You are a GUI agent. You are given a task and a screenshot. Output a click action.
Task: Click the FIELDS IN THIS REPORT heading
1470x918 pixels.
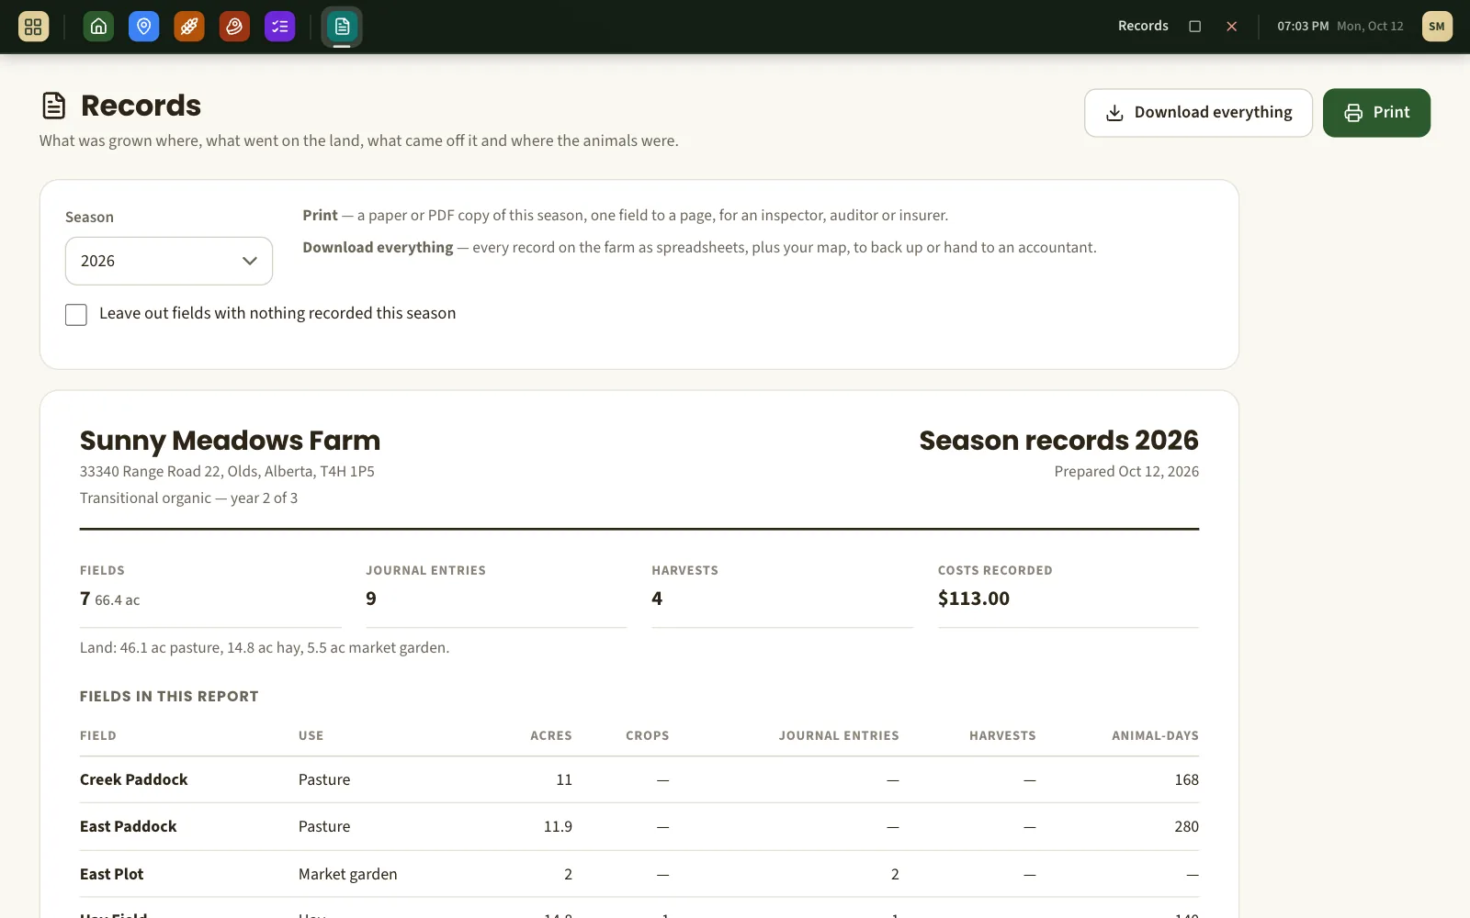(169, 696)
